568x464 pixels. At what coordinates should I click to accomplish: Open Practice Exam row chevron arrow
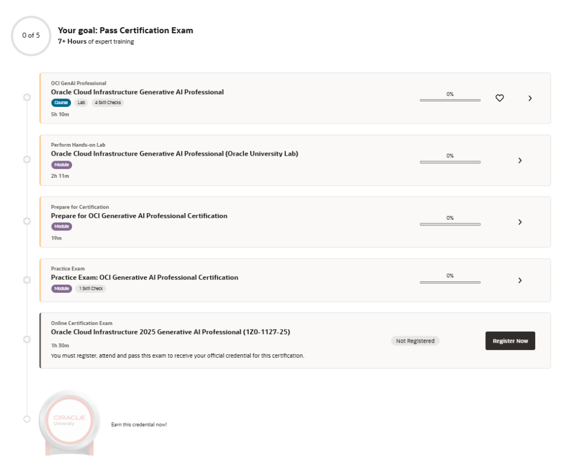[x=520, y=280]
